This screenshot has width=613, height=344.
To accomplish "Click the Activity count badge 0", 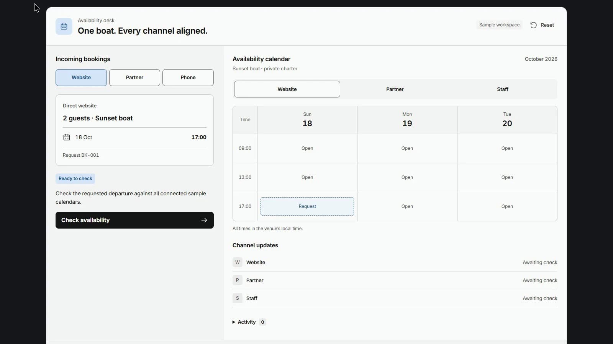I will pyautogui.click(x=262, y=322).
